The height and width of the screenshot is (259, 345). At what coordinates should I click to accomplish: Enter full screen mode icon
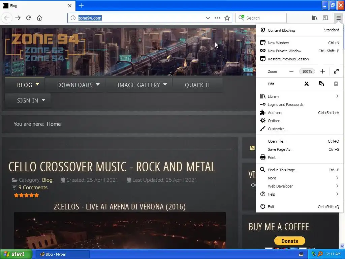(336, 71)
